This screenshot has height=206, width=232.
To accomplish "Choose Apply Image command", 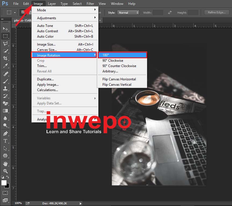I will [x=65, y=84].
